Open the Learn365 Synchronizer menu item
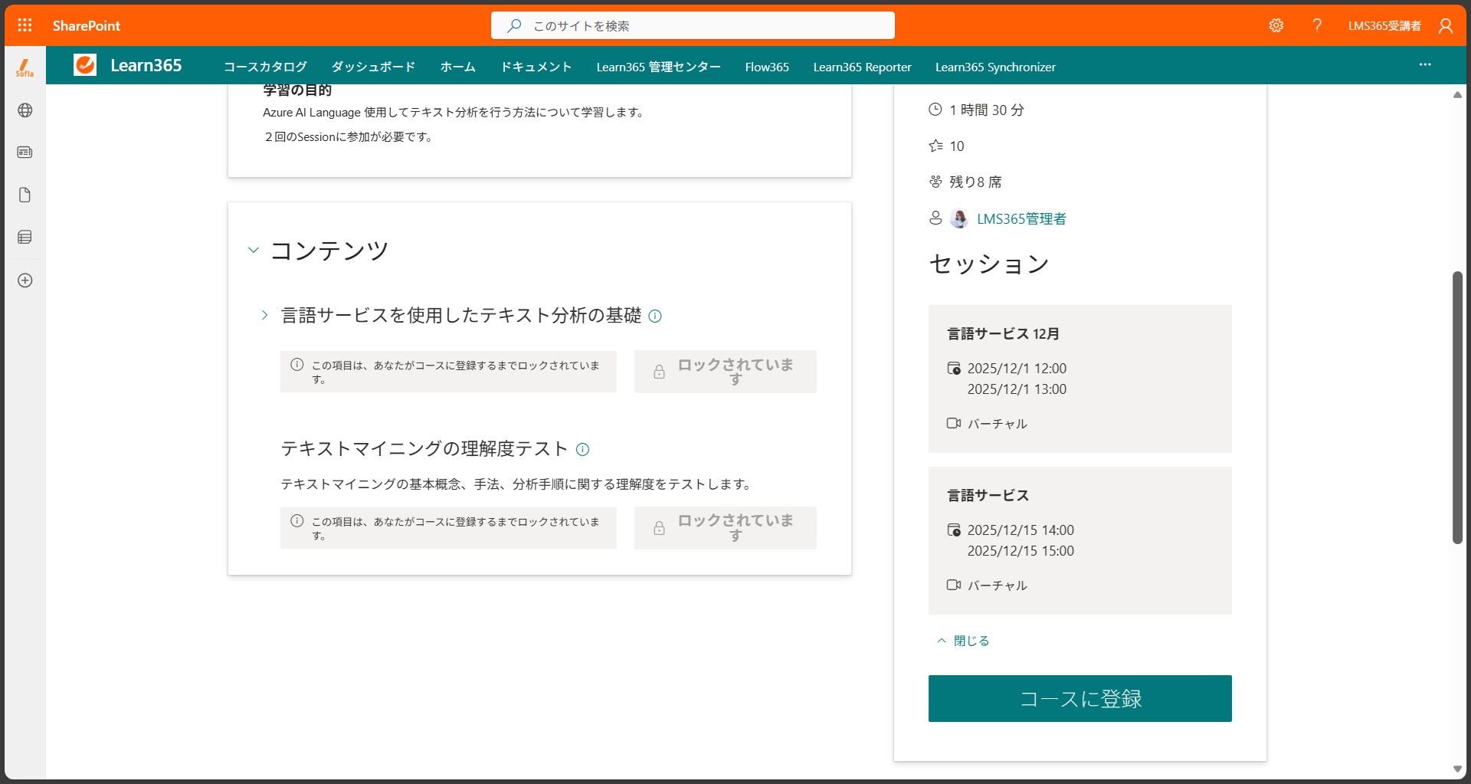Screen dimensions: 1471x784 coord(995,67)
